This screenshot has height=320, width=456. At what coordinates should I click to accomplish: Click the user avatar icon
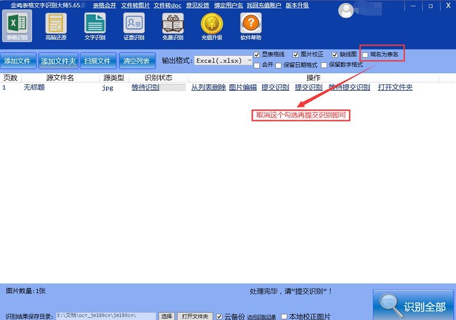(346, 10)
